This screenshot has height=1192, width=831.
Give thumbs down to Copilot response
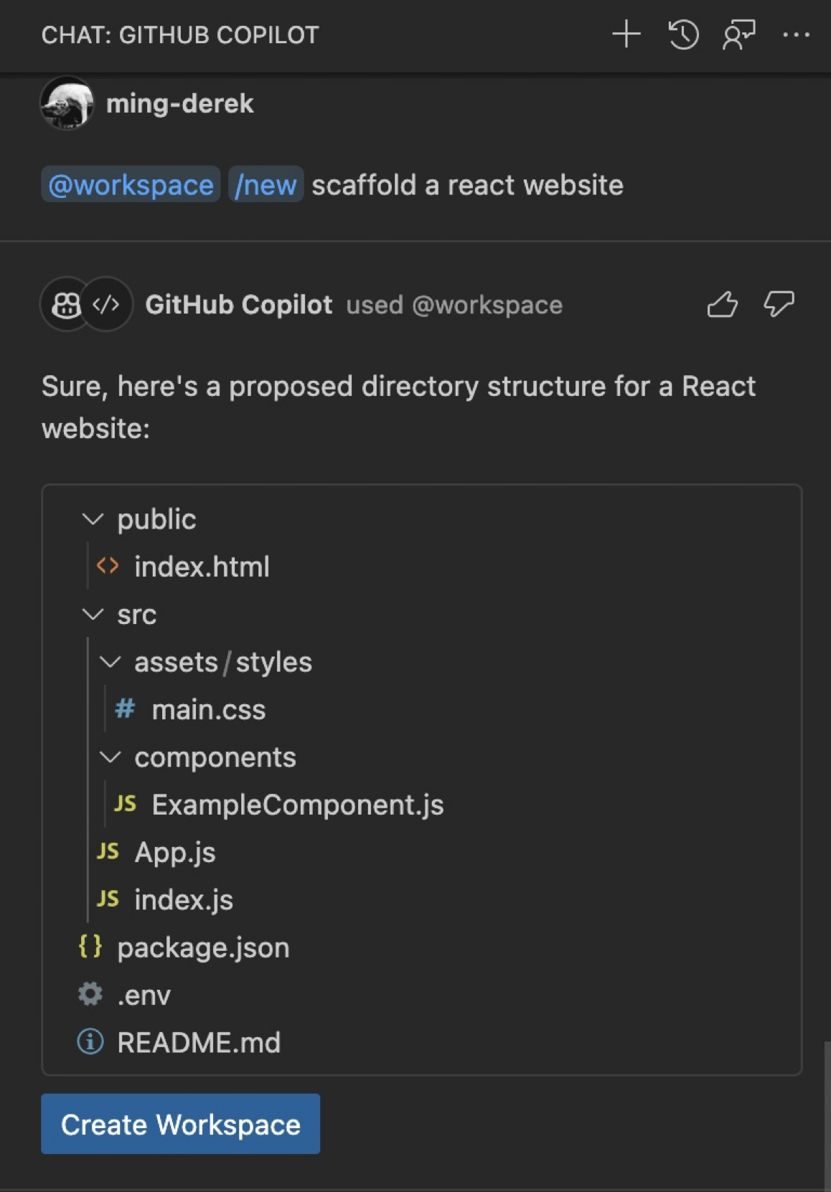click(779, 304)
